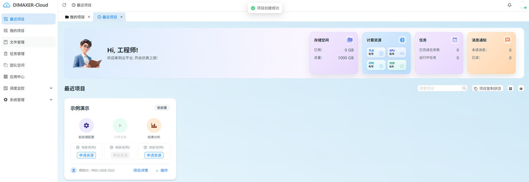Open 结果分析 chart icon
This screenshot has width=529, height=182.
154,125
